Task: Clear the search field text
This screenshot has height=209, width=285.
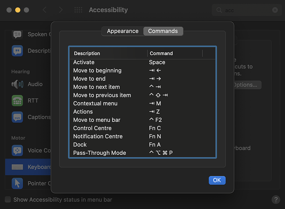Action: point(275,10)
